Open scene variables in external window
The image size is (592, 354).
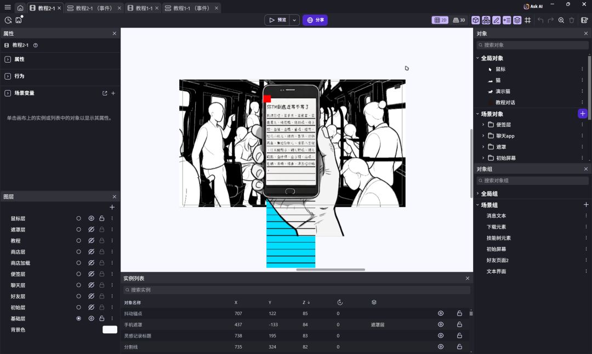[105, 93]
